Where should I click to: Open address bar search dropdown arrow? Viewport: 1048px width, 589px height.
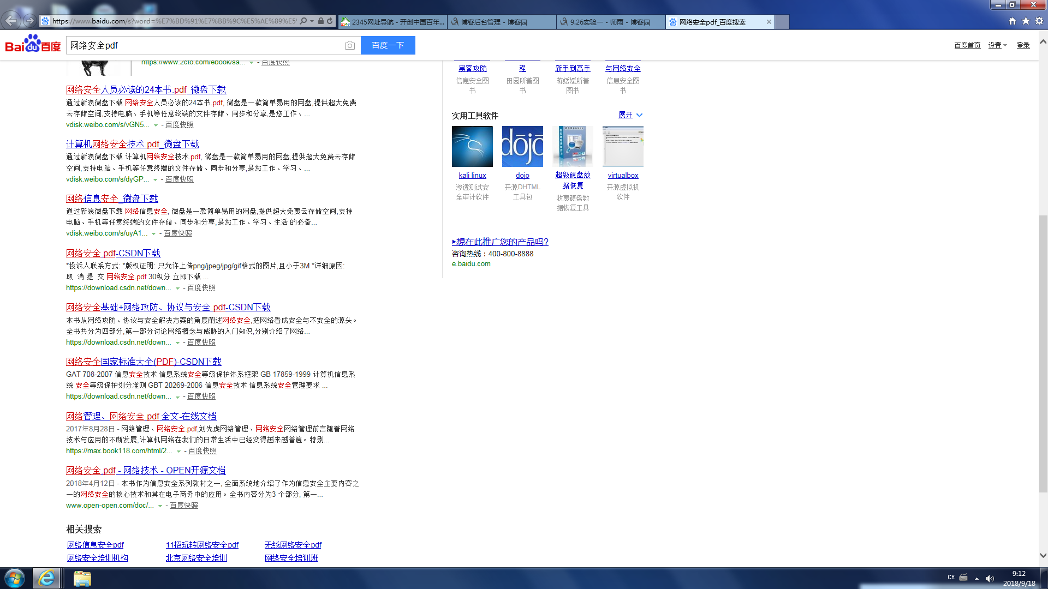(312, 21)
